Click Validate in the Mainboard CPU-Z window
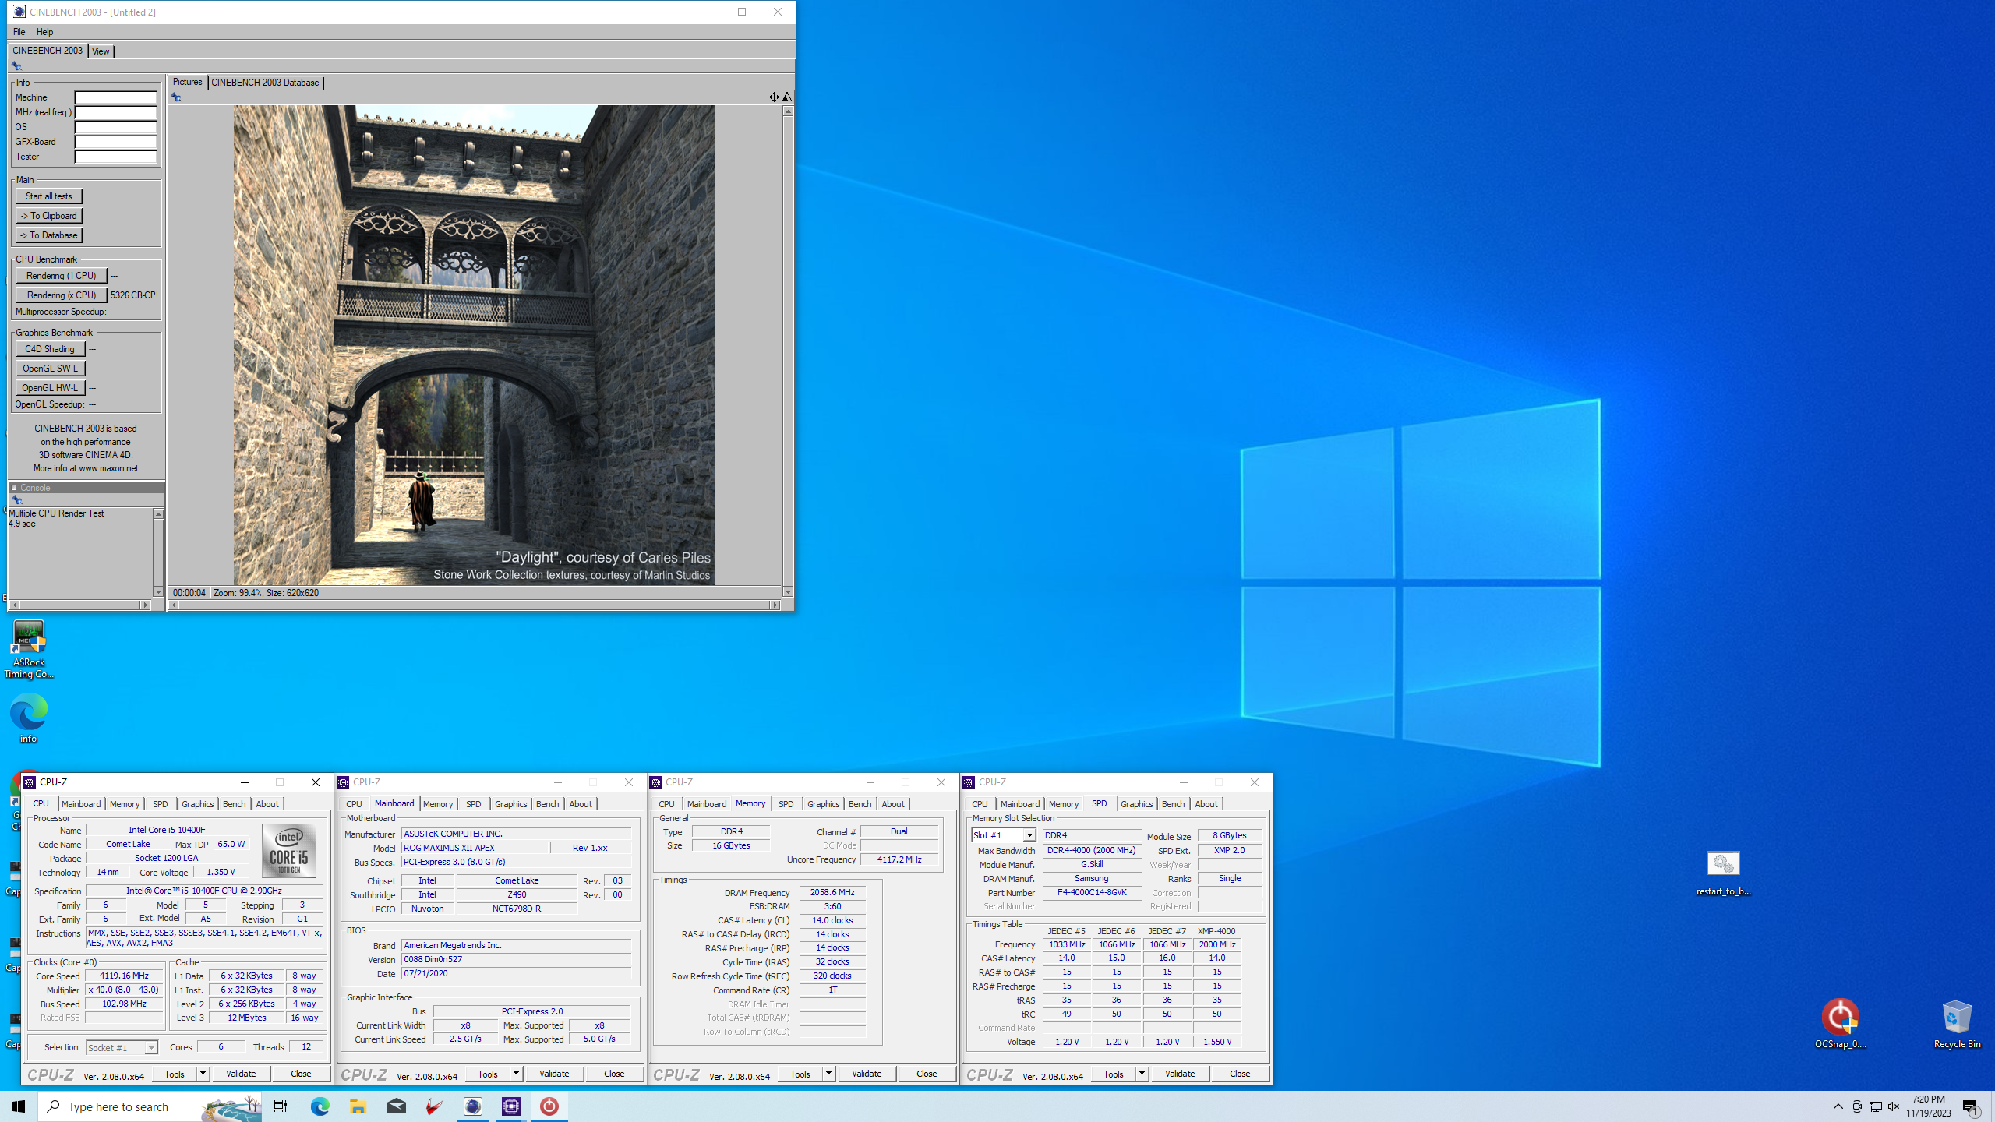 tap(554, 1074)
